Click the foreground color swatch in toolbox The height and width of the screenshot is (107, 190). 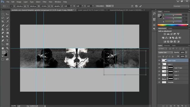point(4,52)
